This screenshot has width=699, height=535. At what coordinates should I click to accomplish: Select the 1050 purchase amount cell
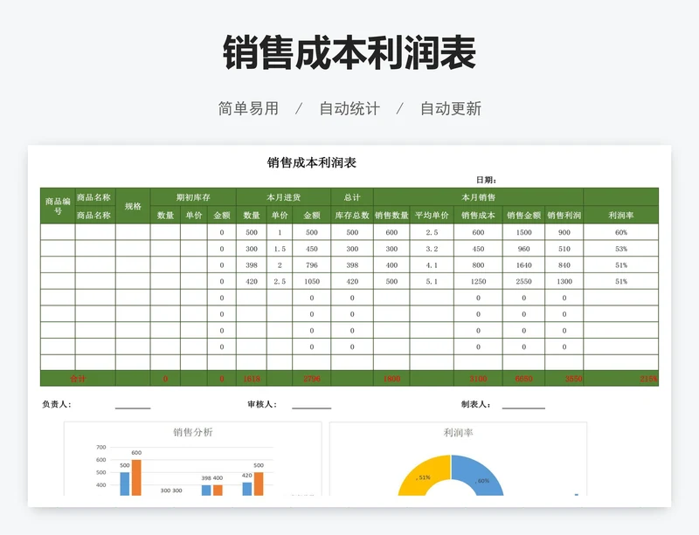point(311,281)
